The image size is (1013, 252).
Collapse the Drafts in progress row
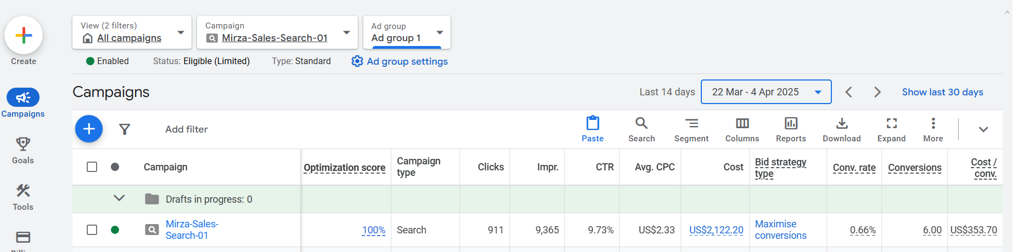click(119, 198)
